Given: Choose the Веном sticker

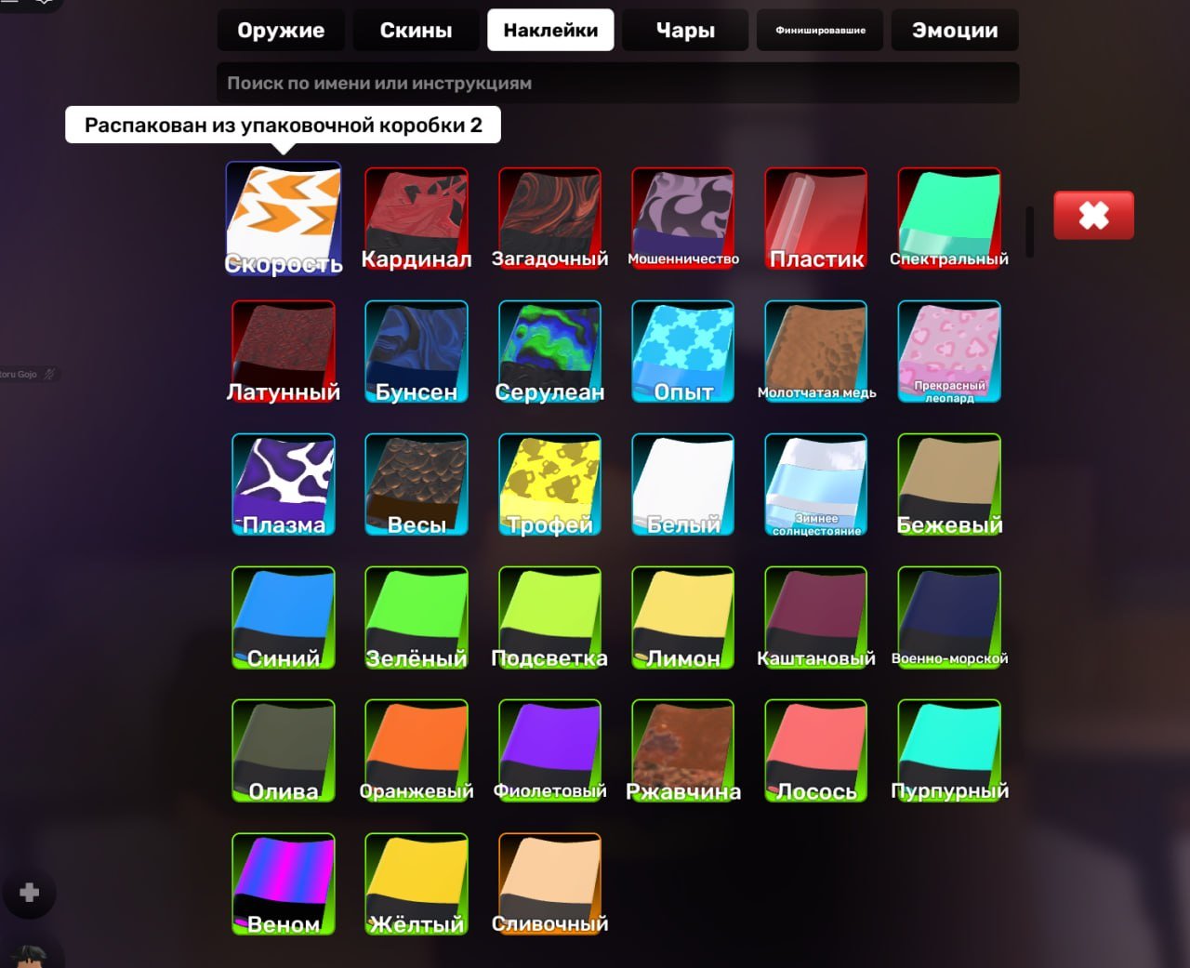Looking at the screenshot, I should 284,883.
